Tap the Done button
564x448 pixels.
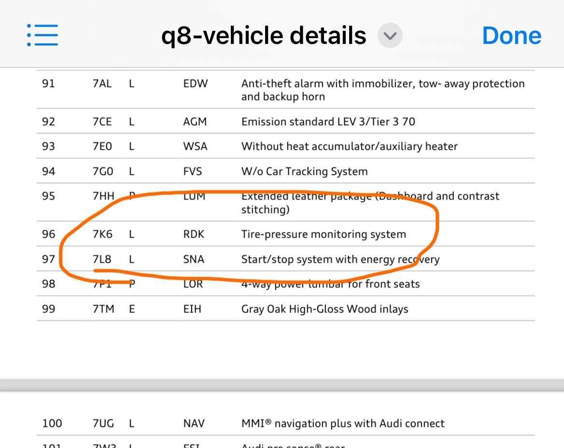coord(511,35)
